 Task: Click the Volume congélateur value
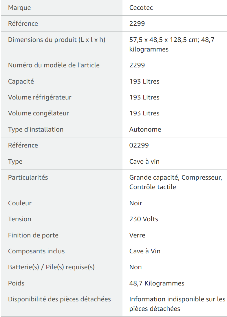144,113
